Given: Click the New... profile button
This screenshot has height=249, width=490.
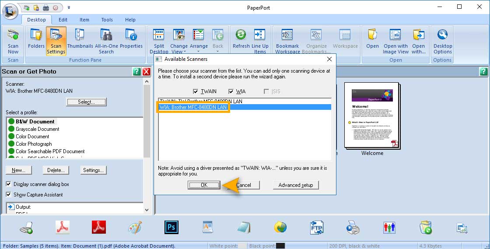Looking at the screenshot, I should (x=18, y=170).
